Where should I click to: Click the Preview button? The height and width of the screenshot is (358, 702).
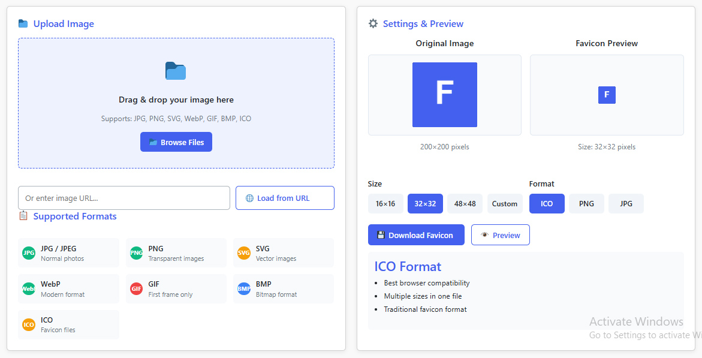[x=500, y=235]
